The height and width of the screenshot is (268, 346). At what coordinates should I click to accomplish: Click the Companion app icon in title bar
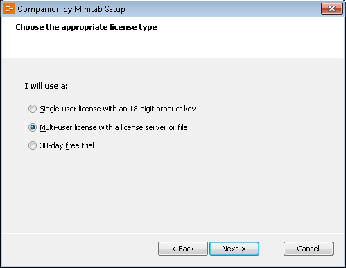click(x=9, y=8)
